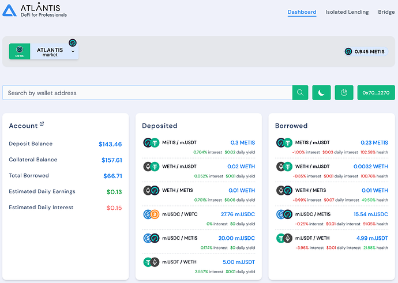This screenshot has width=398, height=283.
Task: Click the Borrowed METIS / m.USDT pair icon
Action: point(284,142)
